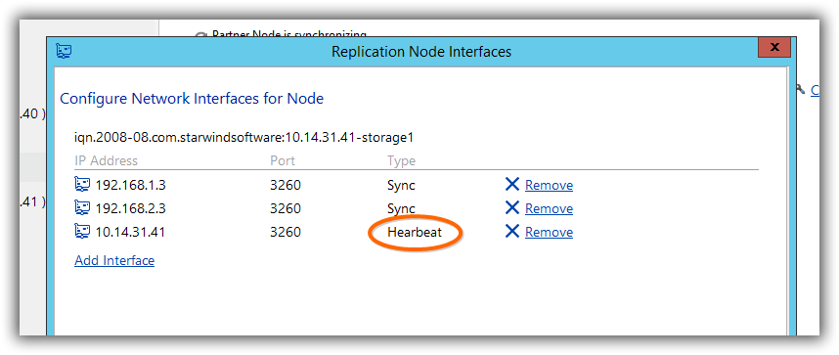Click the Hearbeat type label
The image size is (839, 355).
click(x=415, y=233)
